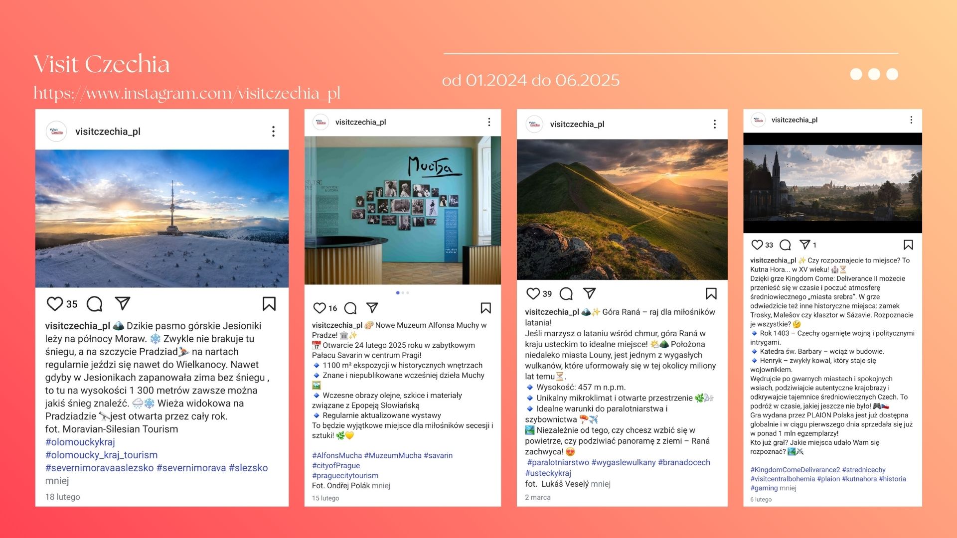This screenshot has width=957, height=538.
Task: Collapse Mucha caption with 'mniej' after Ondřej Polák
Action: (x=381, y=486)
